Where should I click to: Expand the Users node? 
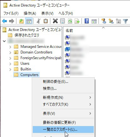tap(10, 64)
